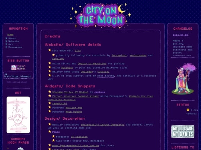
Task: Open the renkotsuban link
Action: (x=138, y=56)
